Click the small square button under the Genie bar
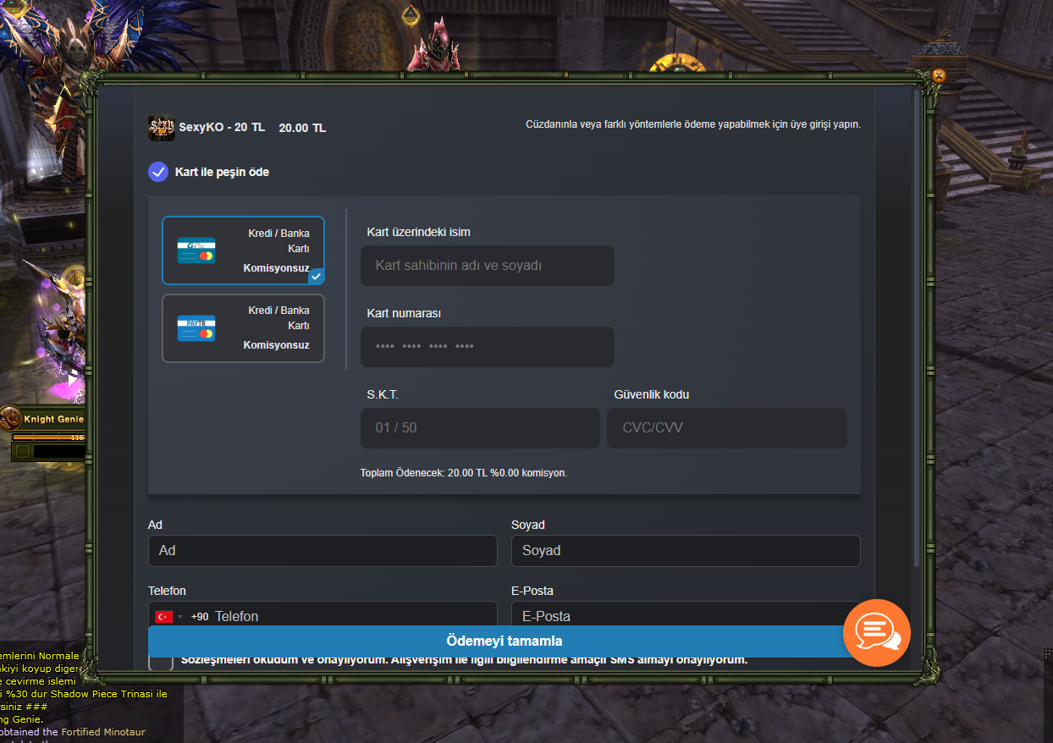The image size is (1053, 743). coord(22,452)
